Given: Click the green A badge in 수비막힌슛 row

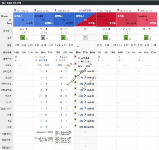Looking at the screenshot, I should [75, 82].
